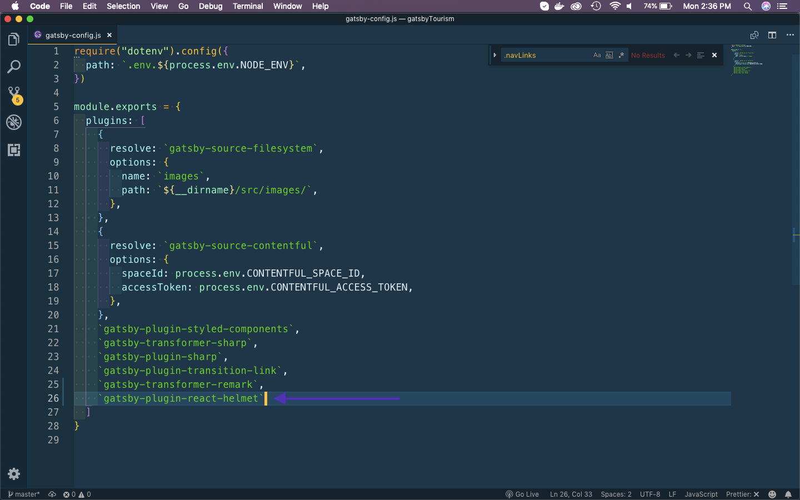This screenshot has width=800, height=500.
Task: Click the checkmark menu bar status icon
Action: coord(544,6)
